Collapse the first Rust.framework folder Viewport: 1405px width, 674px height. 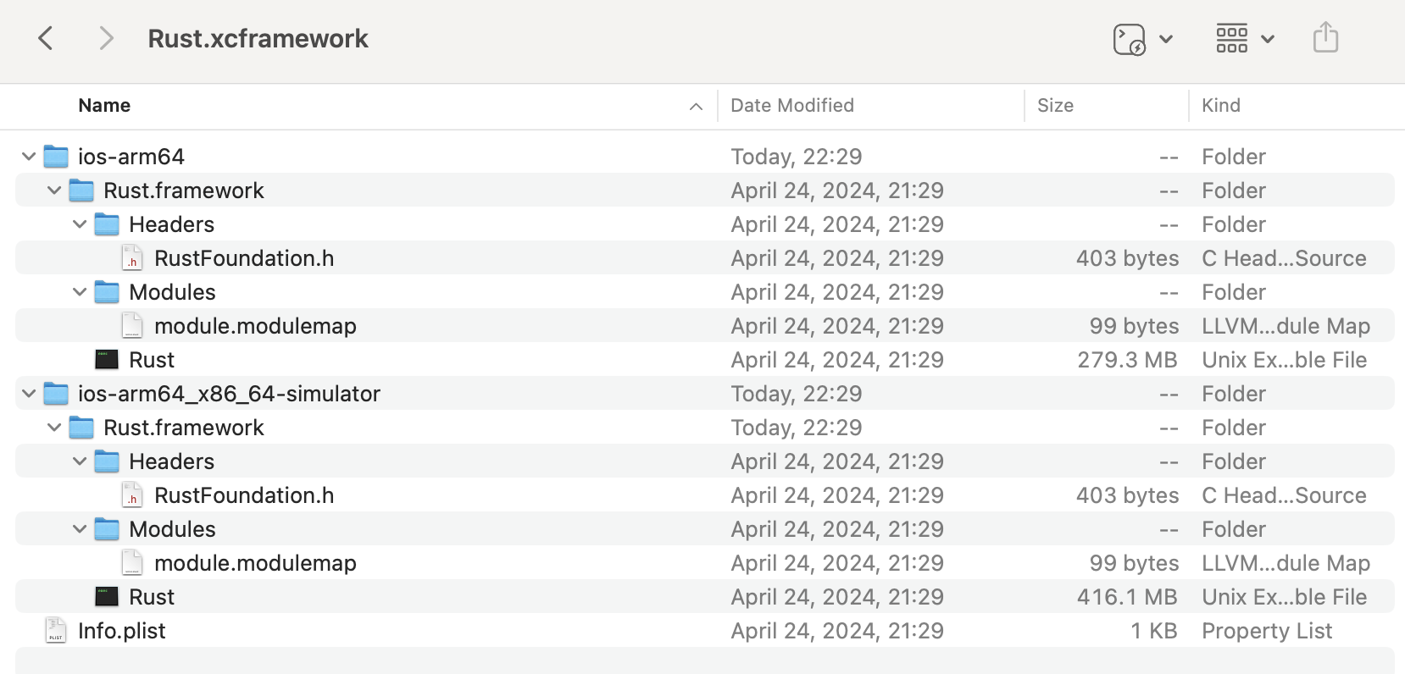click(54, 191)
